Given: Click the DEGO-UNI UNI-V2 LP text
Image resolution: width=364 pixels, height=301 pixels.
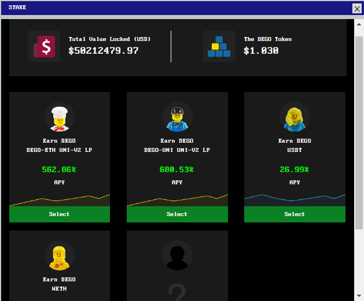Looking at the screenshot, I should coord(177,150).
